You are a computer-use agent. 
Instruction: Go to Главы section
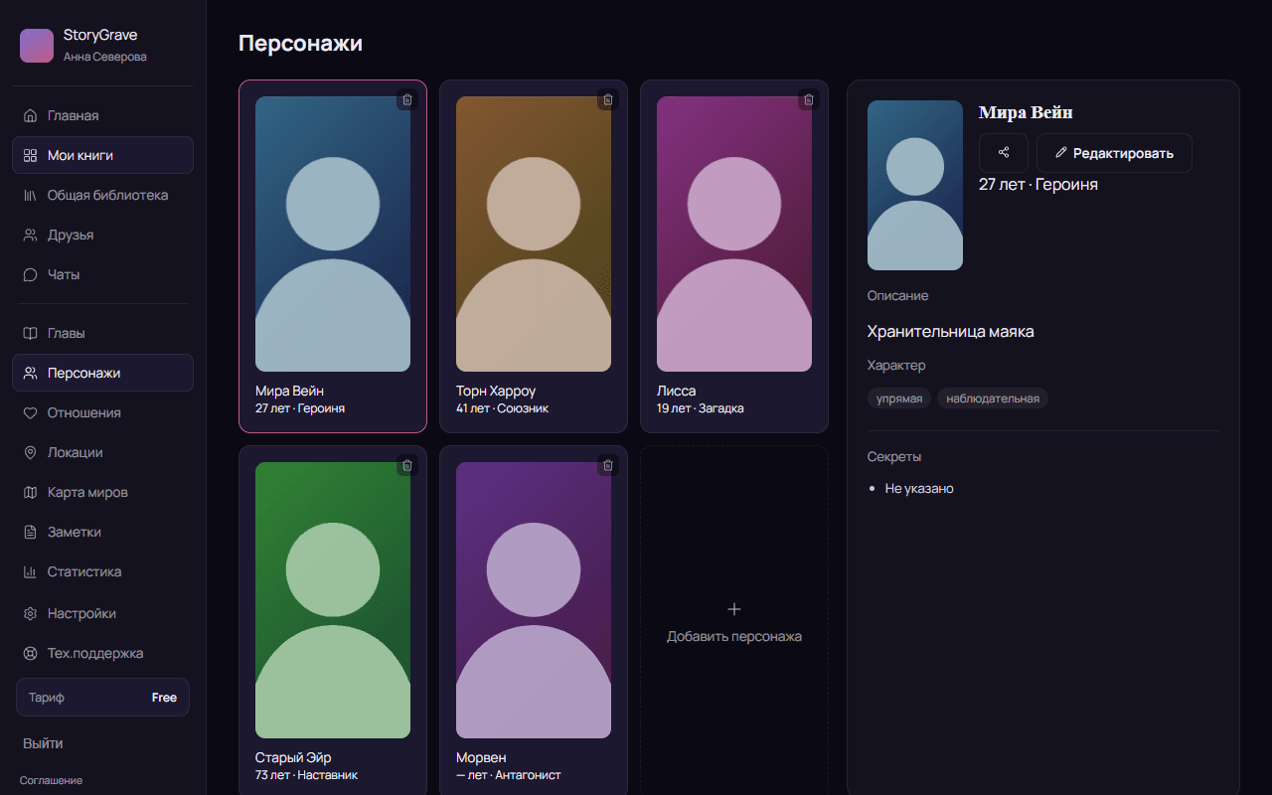click(x=102, y=333)
